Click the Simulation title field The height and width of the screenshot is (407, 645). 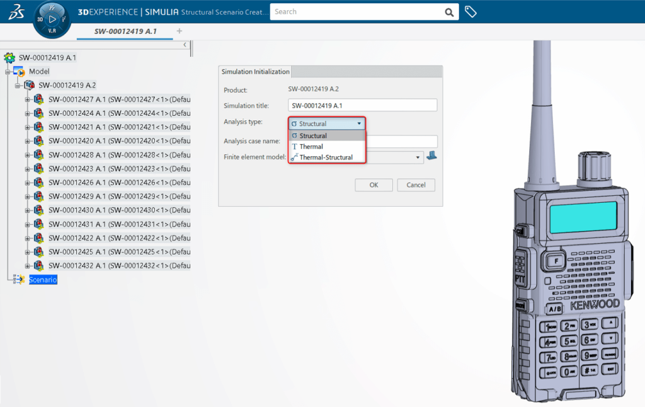click(362, 105)
